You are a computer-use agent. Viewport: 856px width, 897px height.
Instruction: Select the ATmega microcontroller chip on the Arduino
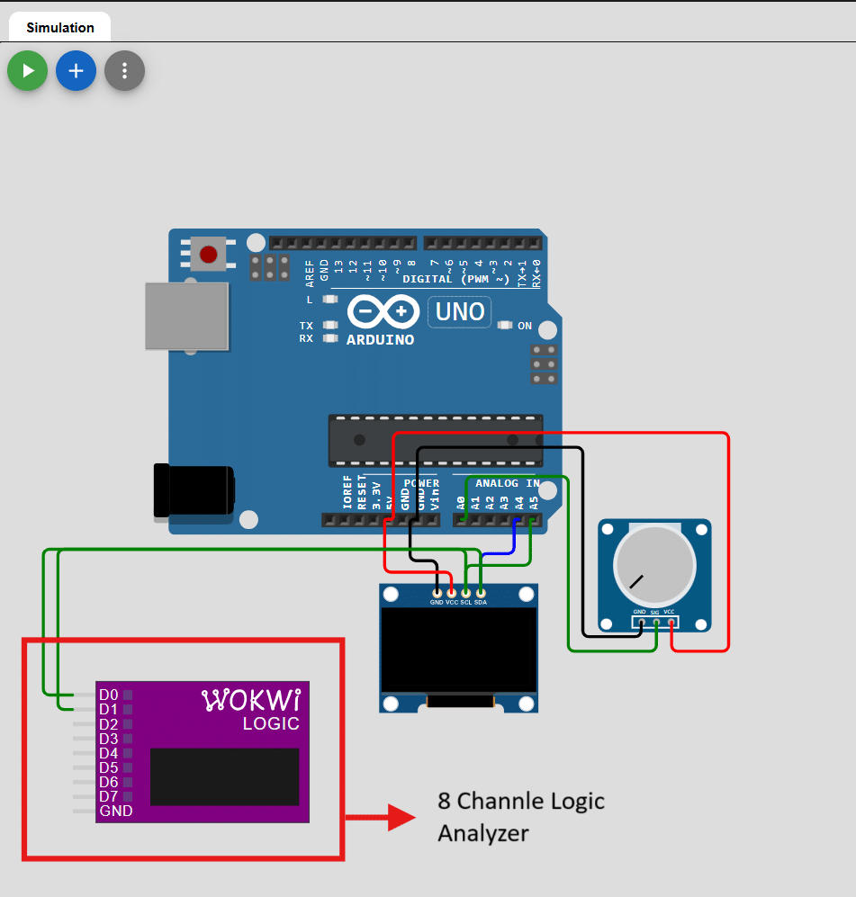[x=436, y=441]
